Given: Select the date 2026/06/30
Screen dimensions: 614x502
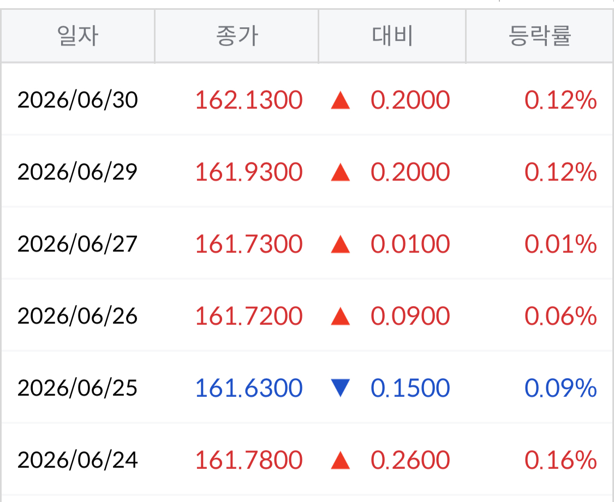Looking at the screenshot, I should click(78, 100).
